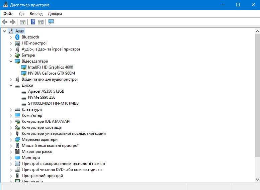Click the HID-пристрої category icon

[17, 43]
